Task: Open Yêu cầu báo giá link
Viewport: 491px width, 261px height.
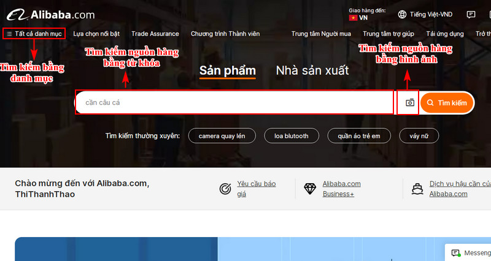Action: (256, 189)
